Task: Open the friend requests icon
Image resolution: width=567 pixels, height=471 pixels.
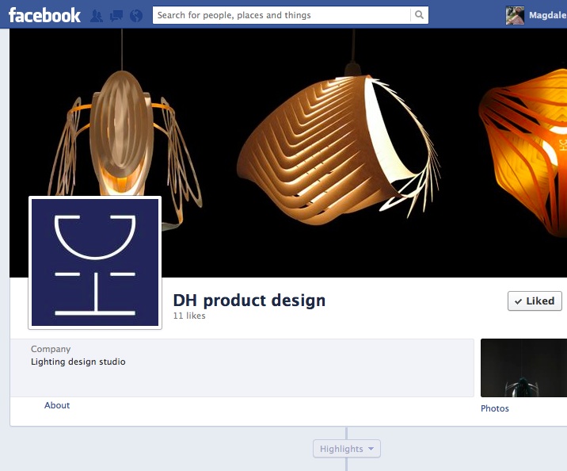Action: [97, 15]
